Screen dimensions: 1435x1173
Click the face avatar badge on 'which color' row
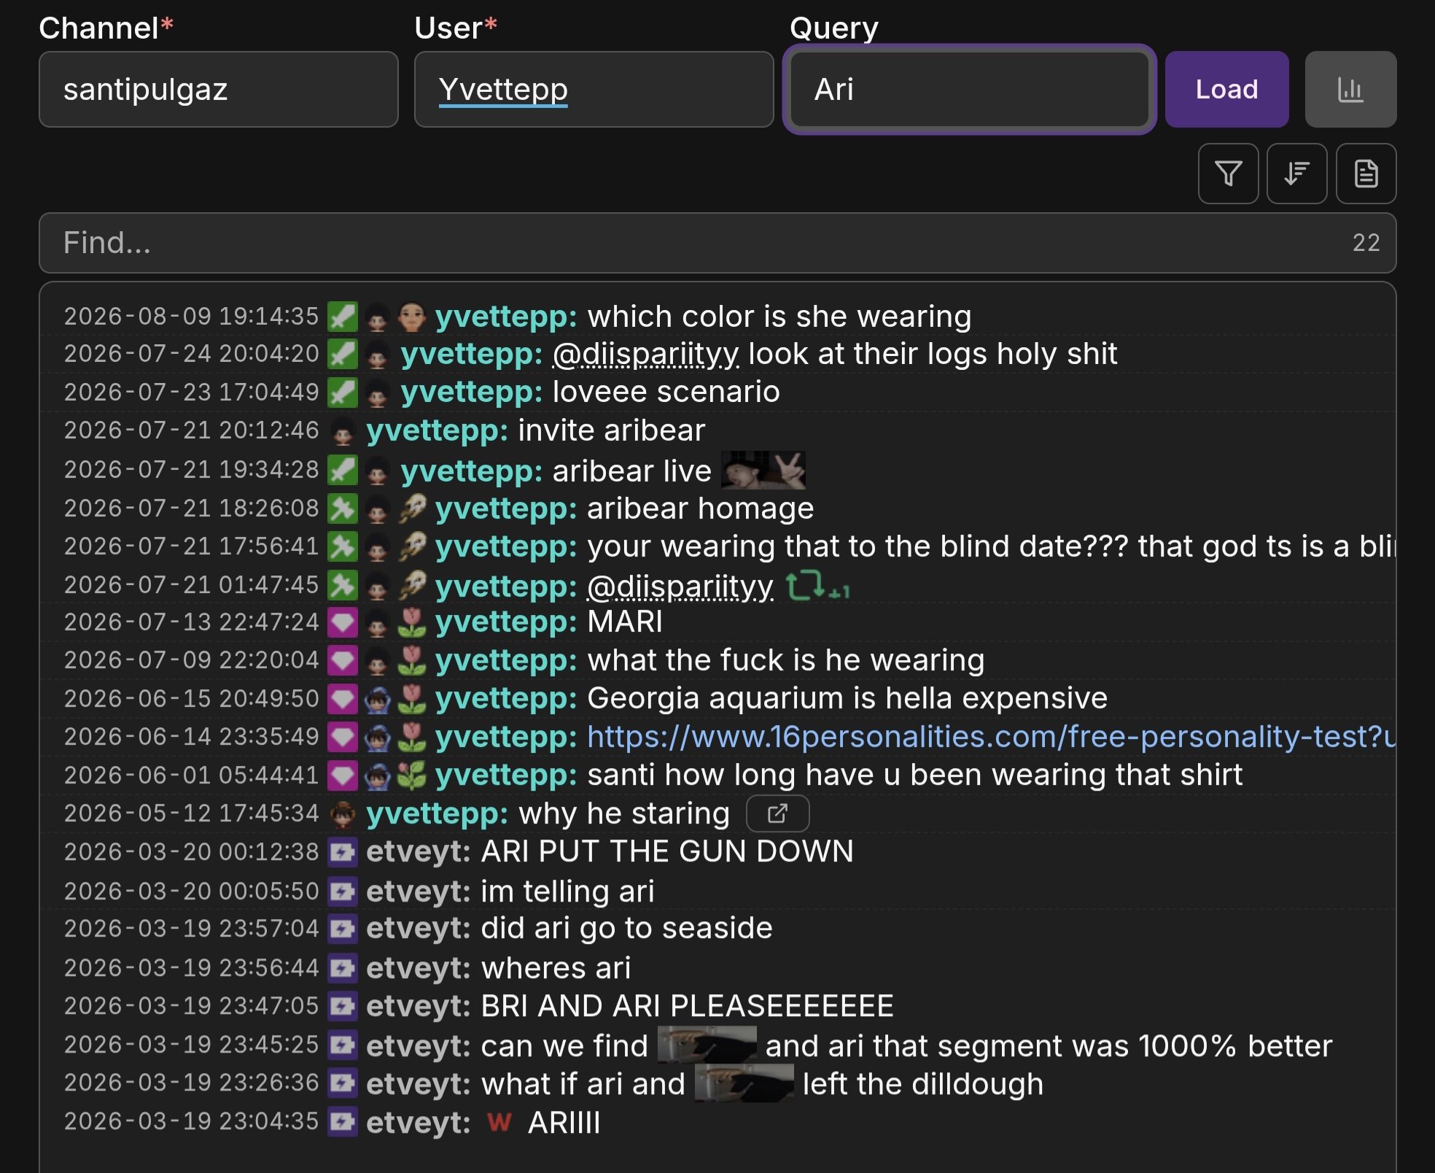point(411,317)
